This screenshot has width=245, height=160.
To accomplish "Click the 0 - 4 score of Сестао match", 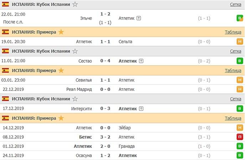I will [x=105, y=61].
